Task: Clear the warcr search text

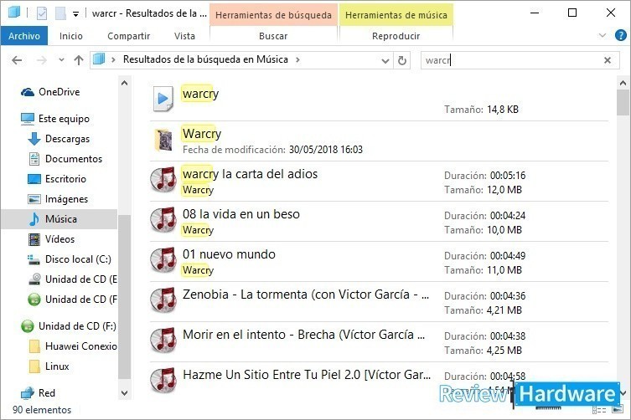Action: [x=608, y=60]
